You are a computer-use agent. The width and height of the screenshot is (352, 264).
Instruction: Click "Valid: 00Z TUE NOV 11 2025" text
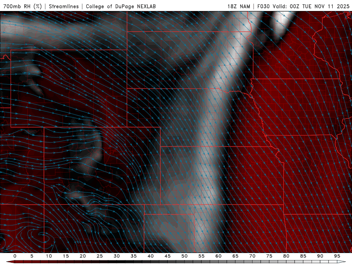tap(311, 6)
